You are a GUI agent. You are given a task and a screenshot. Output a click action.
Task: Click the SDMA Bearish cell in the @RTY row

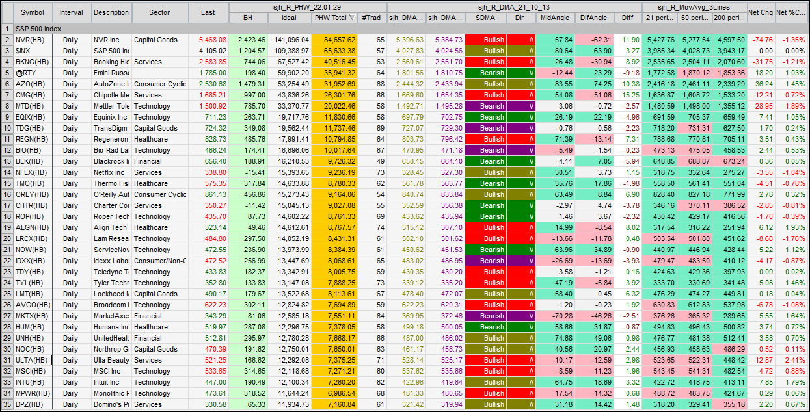485,73
